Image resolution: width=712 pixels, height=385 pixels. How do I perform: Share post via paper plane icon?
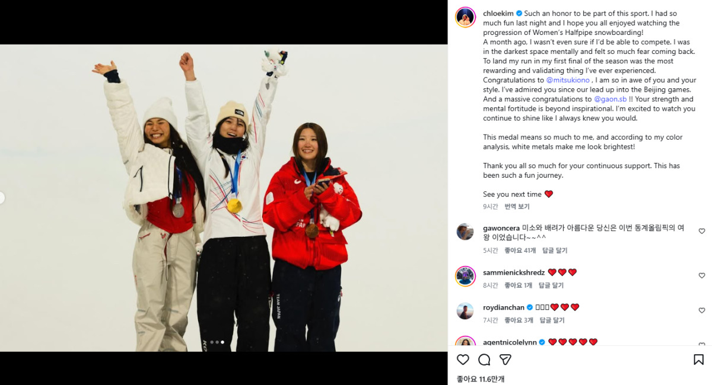coord(505,360)
